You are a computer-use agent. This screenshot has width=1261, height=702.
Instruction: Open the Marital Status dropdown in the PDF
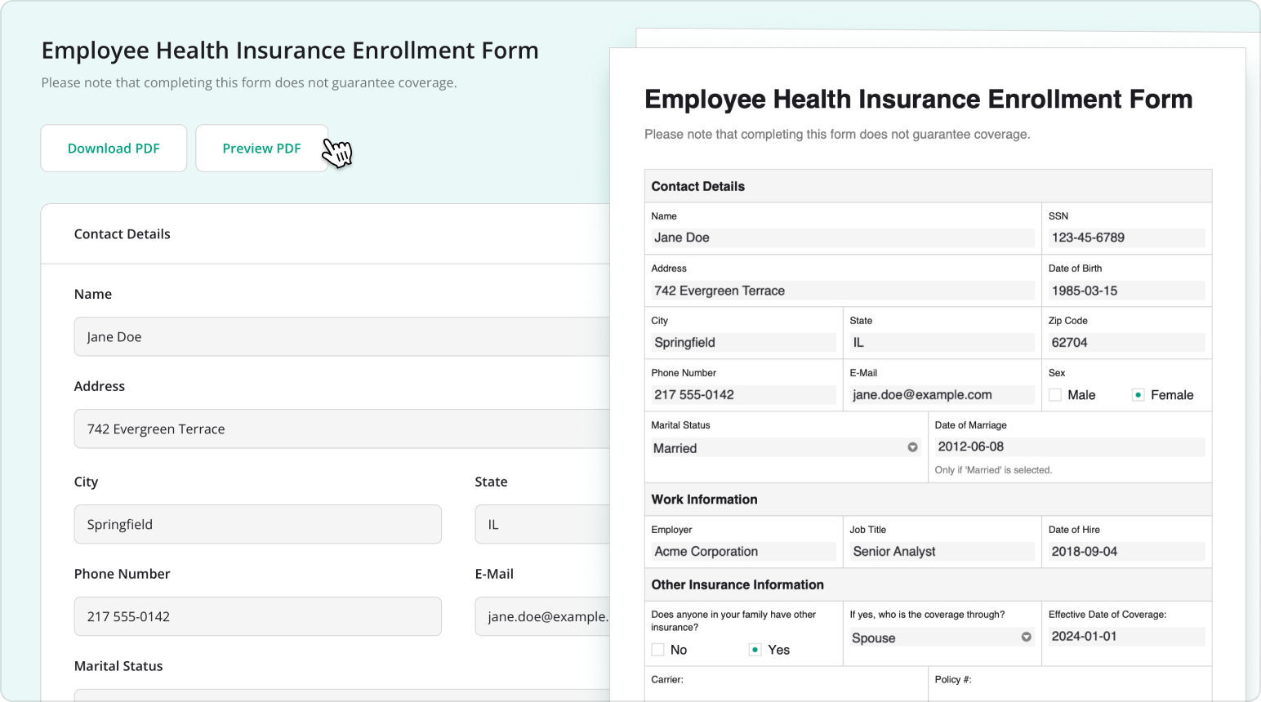click(786, 447)
